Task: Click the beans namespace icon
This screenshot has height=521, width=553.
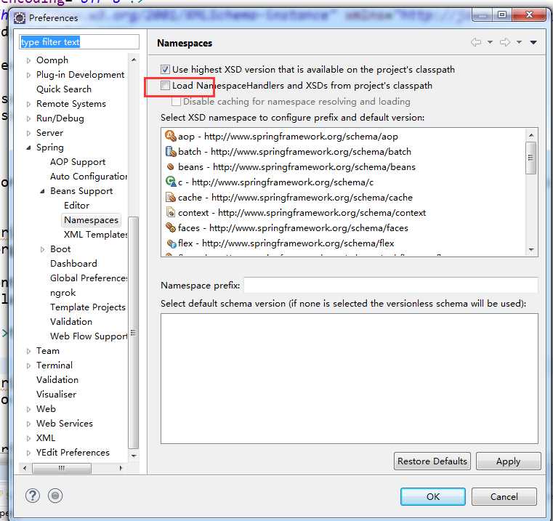Action: pyautogui.click(x=171, y=166)
